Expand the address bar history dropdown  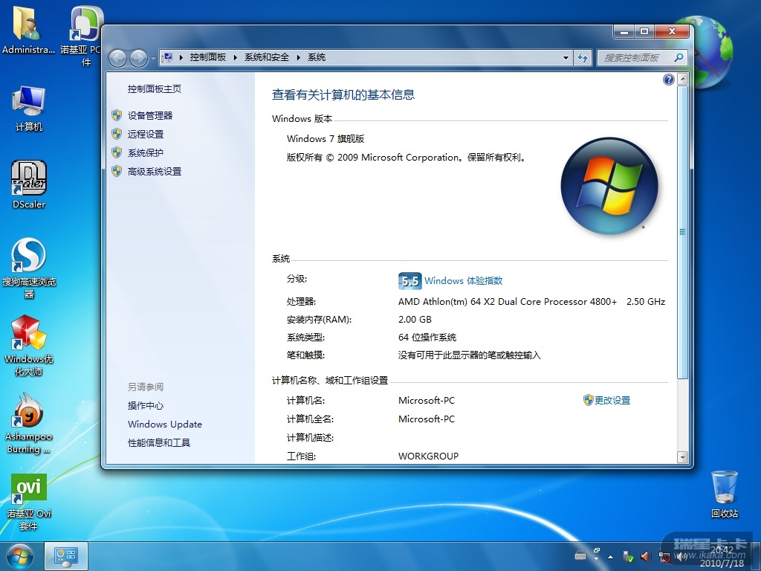(566, 58)
